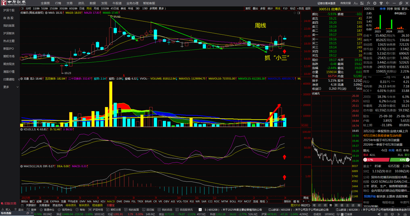Open the layout grid icon in title bar
The image size is (410, 216).
click(x=362, y=3)
